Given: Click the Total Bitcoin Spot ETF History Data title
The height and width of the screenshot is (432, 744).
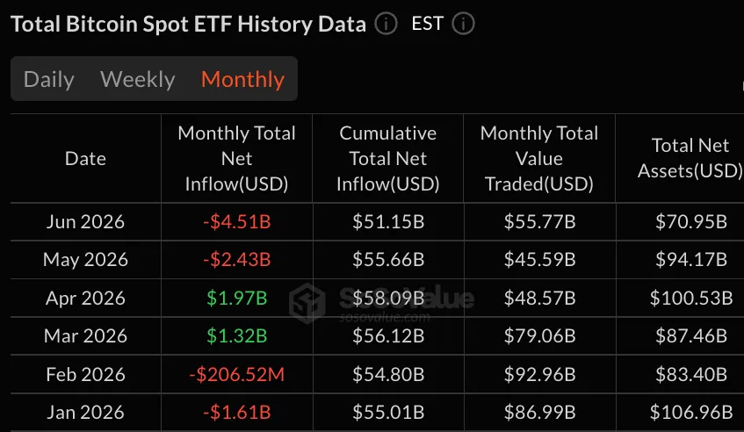Looking at the screenshot, I should [188, 25].
